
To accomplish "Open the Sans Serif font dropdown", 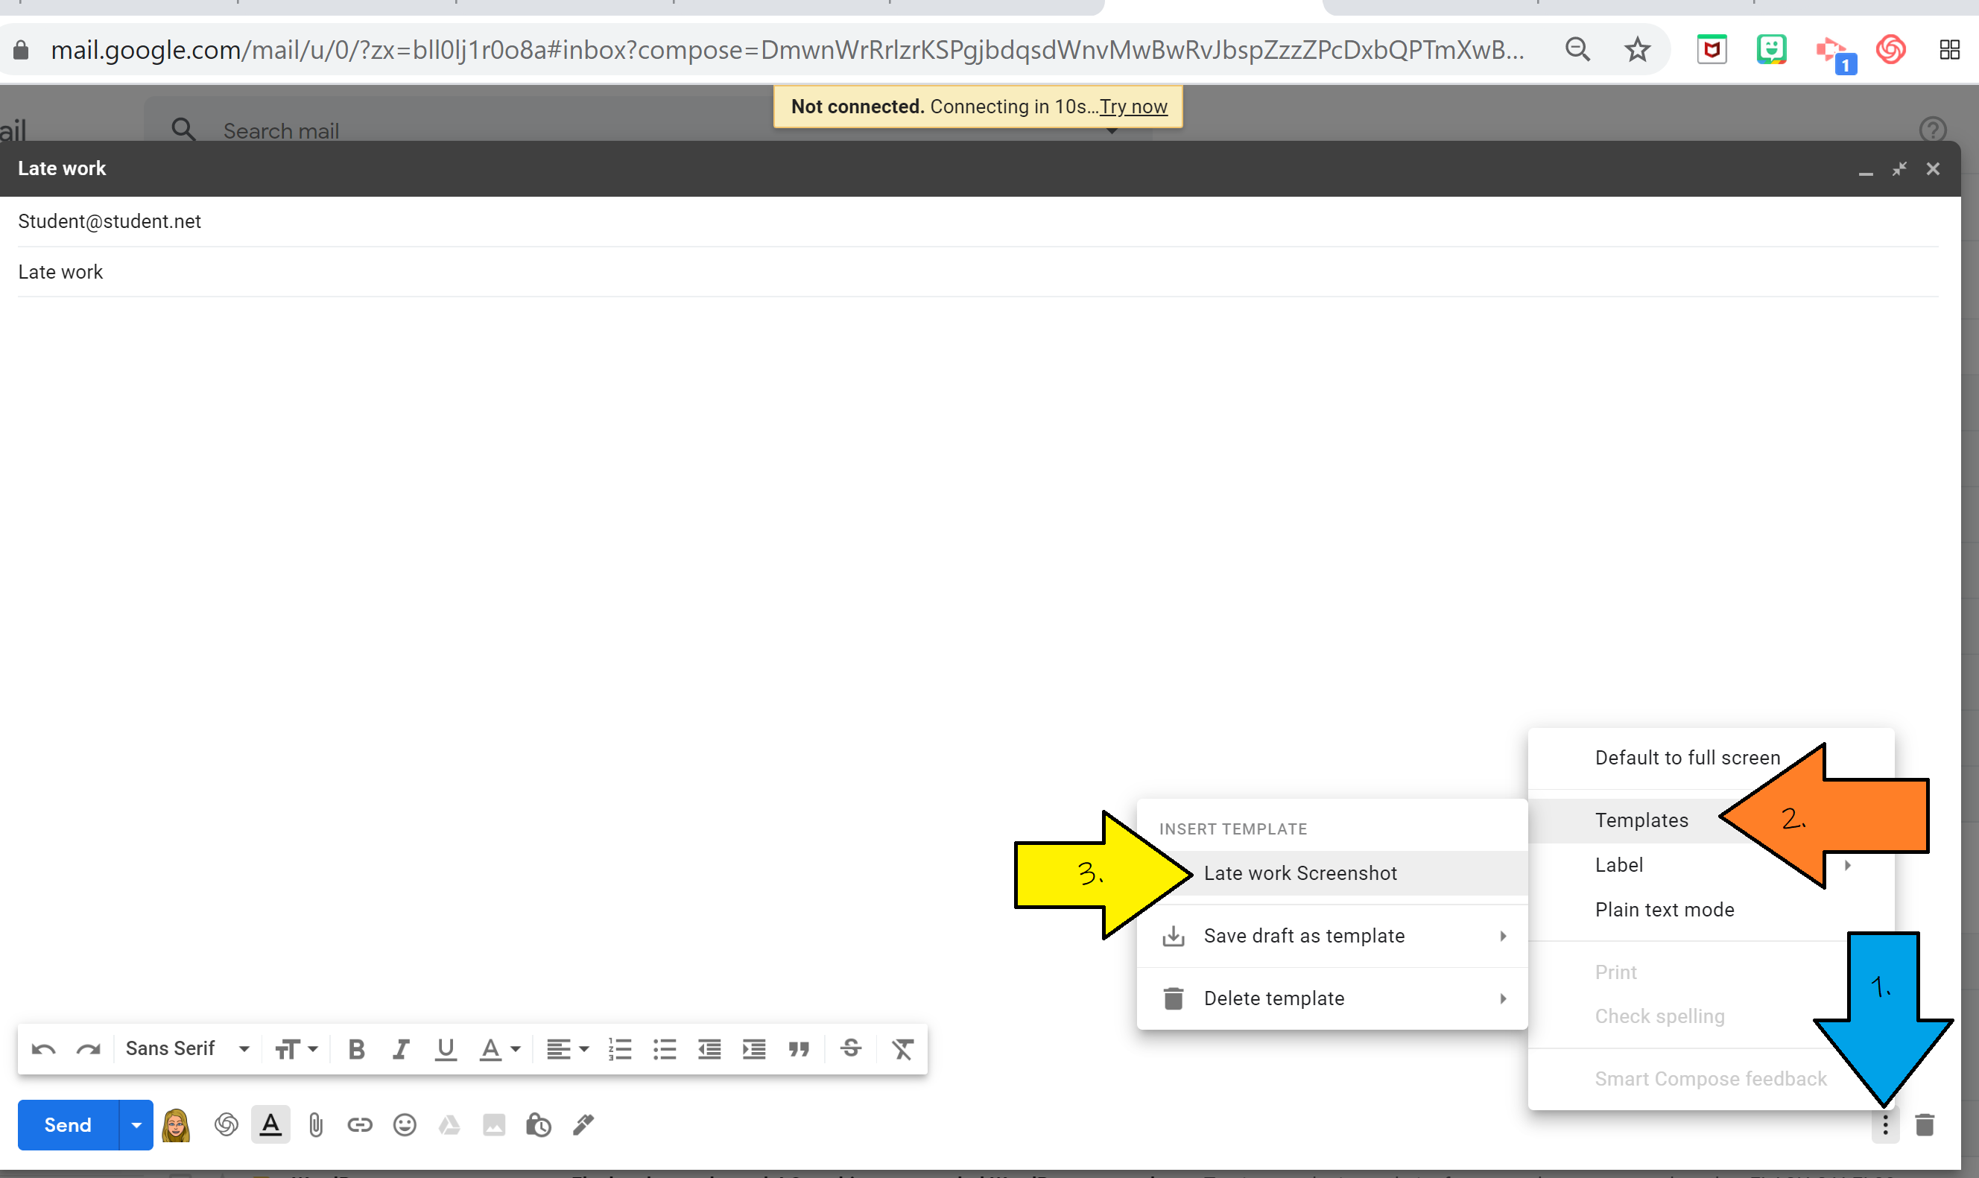I will click(x=186, y=1048).
